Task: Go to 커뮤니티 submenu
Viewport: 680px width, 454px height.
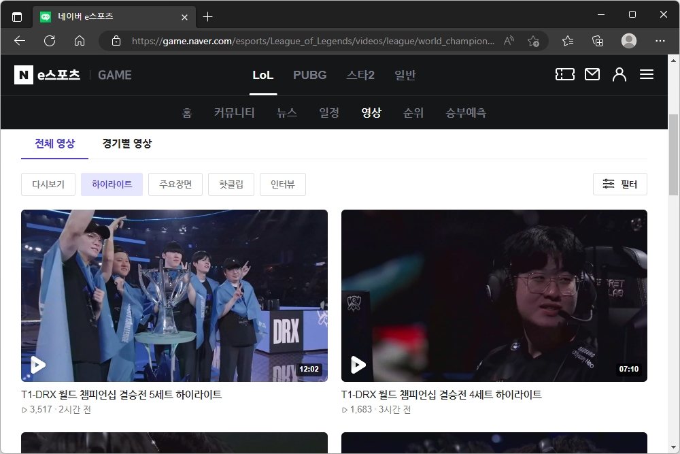Action: point(234,112)
